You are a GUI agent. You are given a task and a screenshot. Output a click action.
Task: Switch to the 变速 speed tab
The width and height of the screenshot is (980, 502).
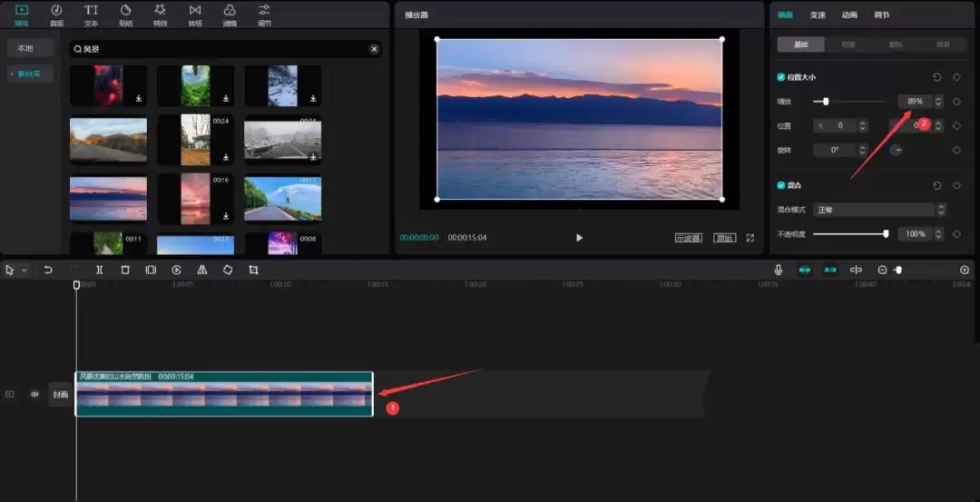click(818, 15)
